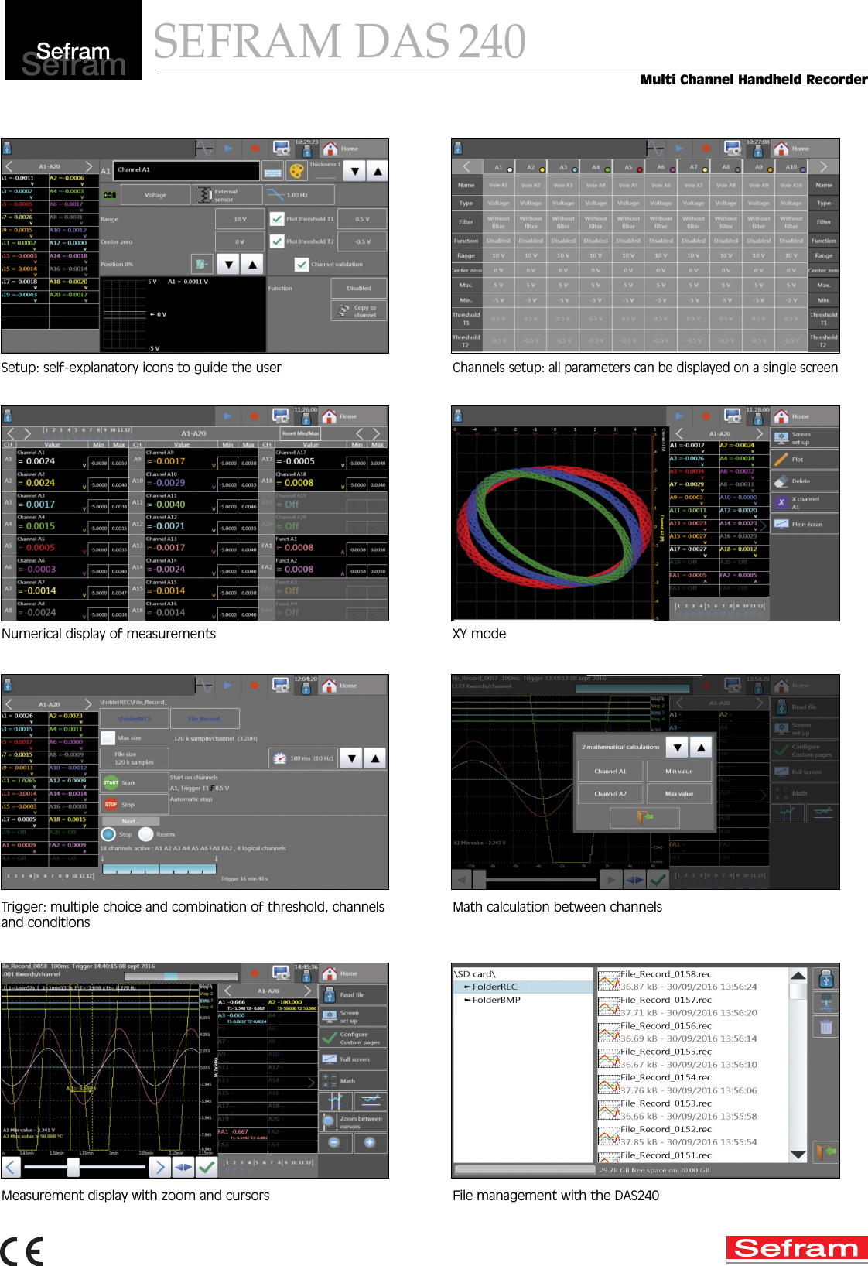Toggle the Channel validation checkbox
This screenshot has height=1266, width=868.
coord(302,265)
